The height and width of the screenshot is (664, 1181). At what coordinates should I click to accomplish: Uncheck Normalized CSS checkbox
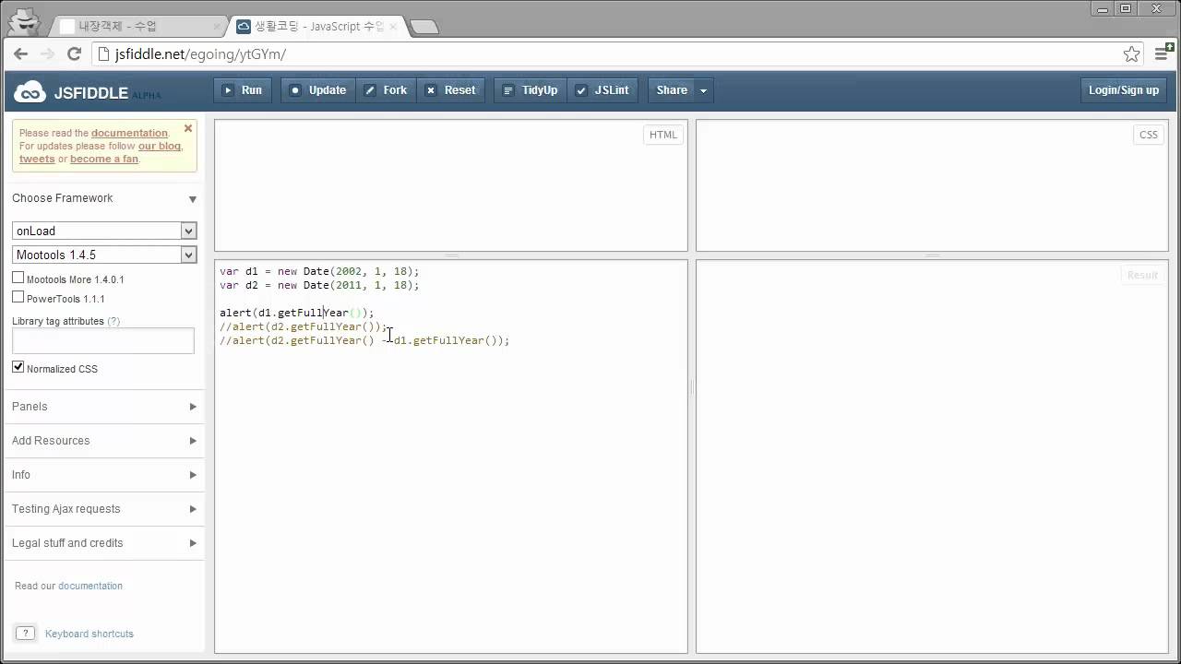pos(18,367)
